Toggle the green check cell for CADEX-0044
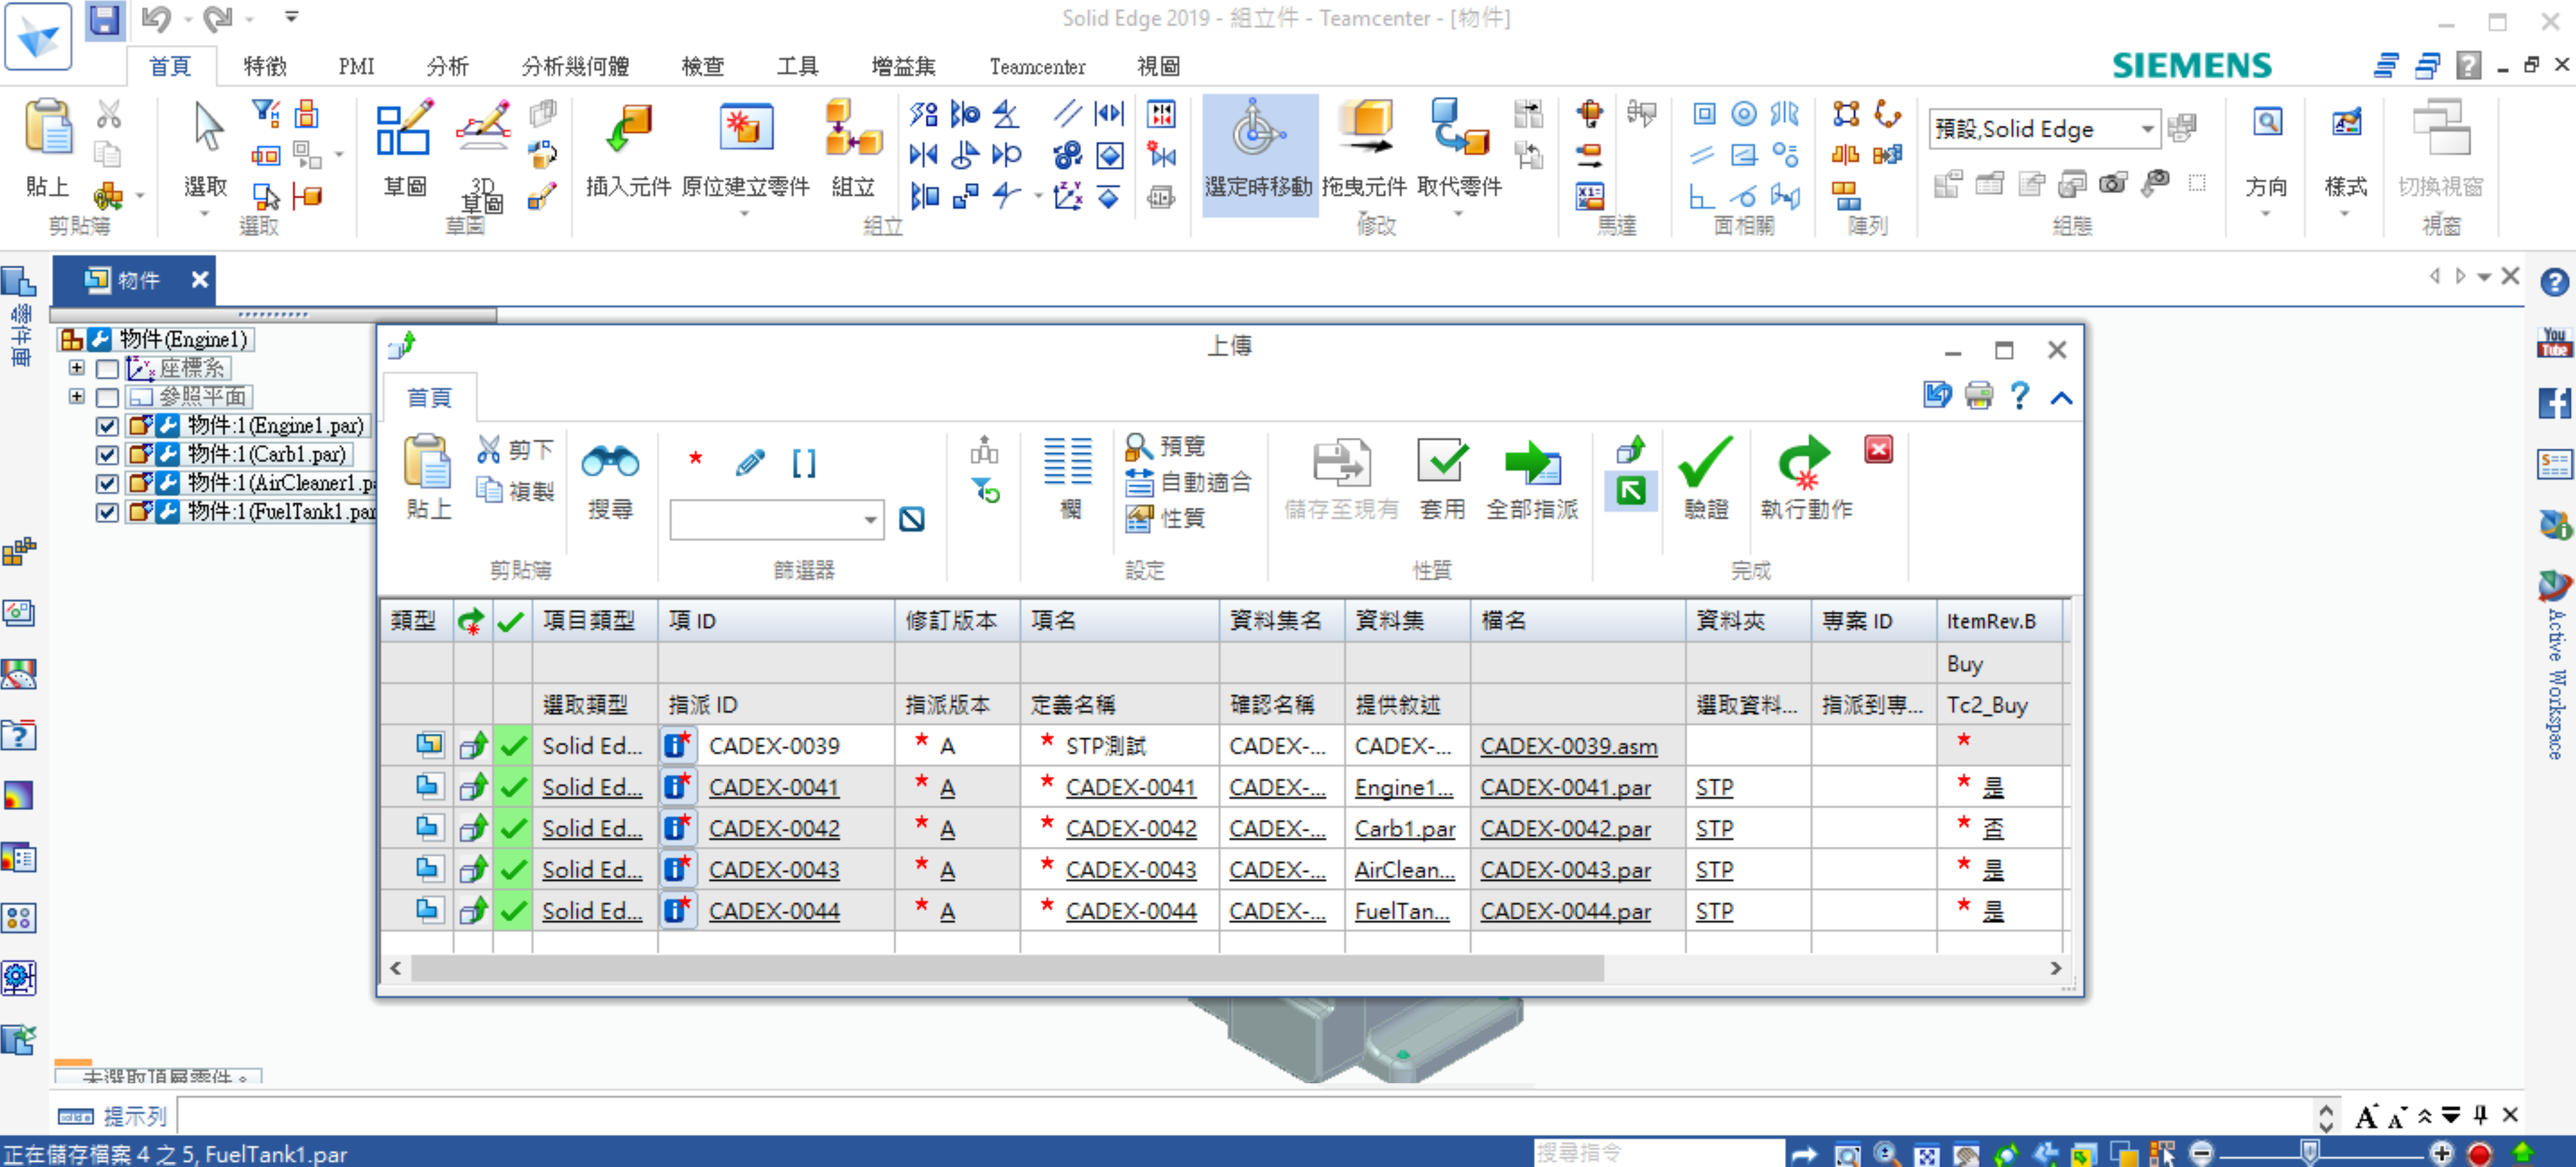 pos(512,911)
